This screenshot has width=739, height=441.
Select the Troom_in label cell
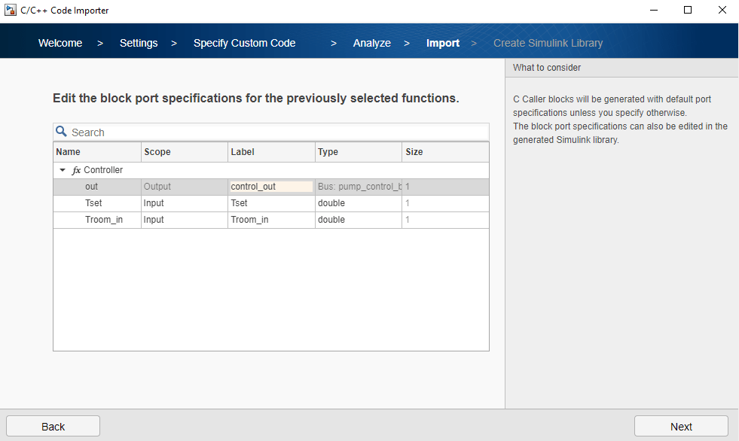[x=270, y=220]
